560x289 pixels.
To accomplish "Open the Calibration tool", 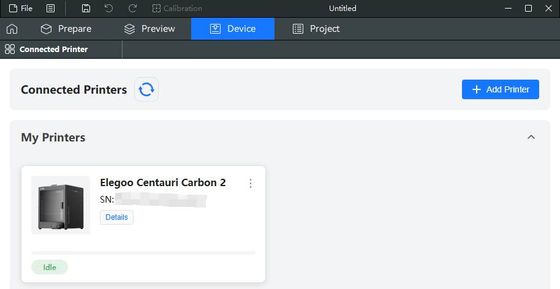I will 177,8.
